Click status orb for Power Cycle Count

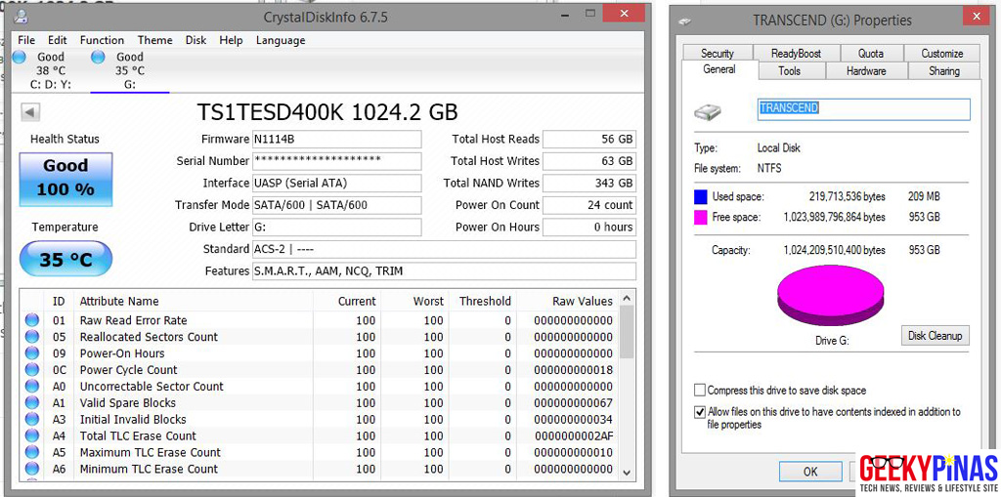tap(32, 370)
